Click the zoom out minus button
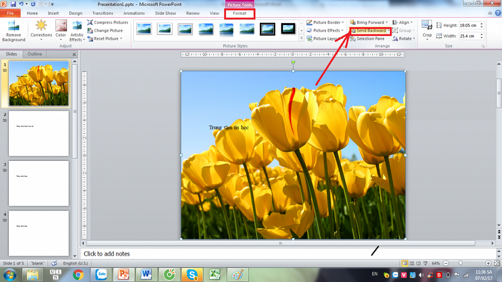 (446, 263)
